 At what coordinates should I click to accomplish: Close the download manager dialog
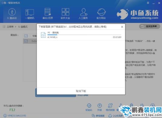pyautogui.click(x=122, y=27)
